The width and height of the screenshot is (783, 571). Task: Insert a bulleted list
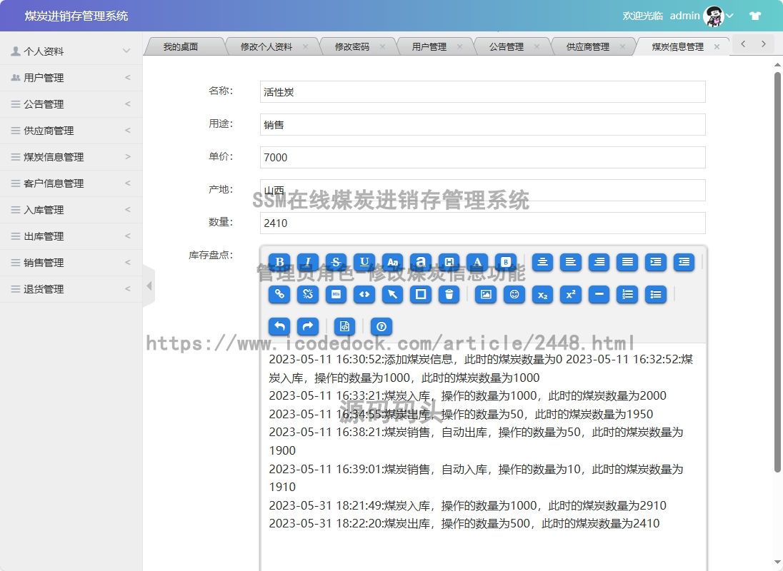[x=656, y=294]
